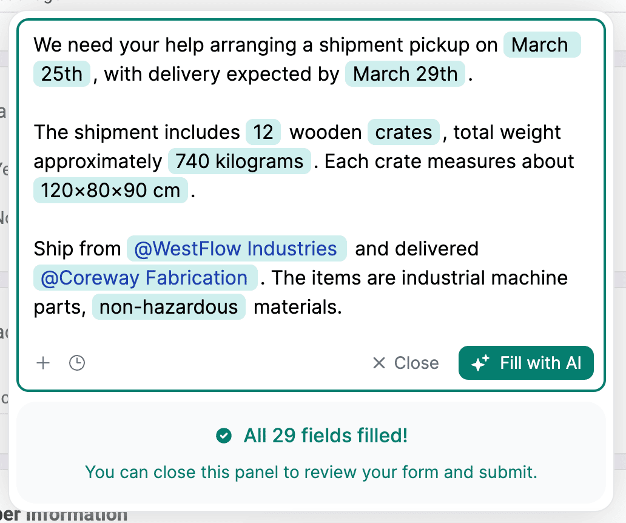The image size is (626, 523).
Task: Click the 25th date highlight
Action: click(x=62, y=74)
